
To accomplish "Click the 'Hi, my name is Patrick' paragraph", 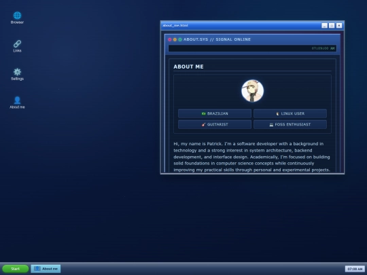I will (x=252, y=157).
